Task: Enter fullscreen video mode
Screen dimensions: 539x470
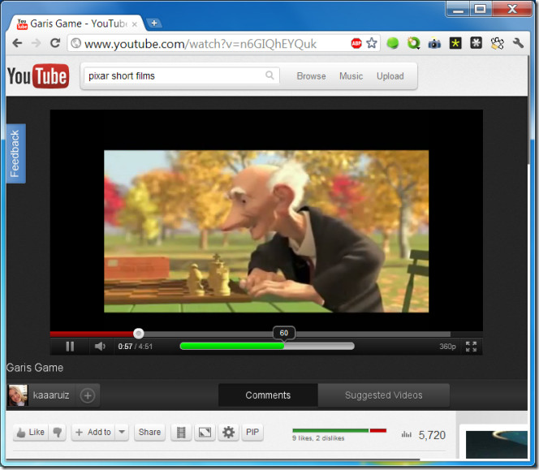Action: pyautogui.click(x=471, y=347)
